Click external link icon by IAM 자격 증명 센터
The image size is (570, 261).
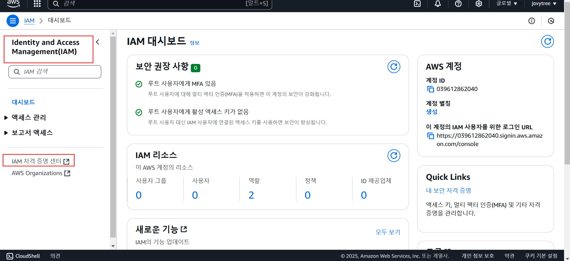(67, 161)
